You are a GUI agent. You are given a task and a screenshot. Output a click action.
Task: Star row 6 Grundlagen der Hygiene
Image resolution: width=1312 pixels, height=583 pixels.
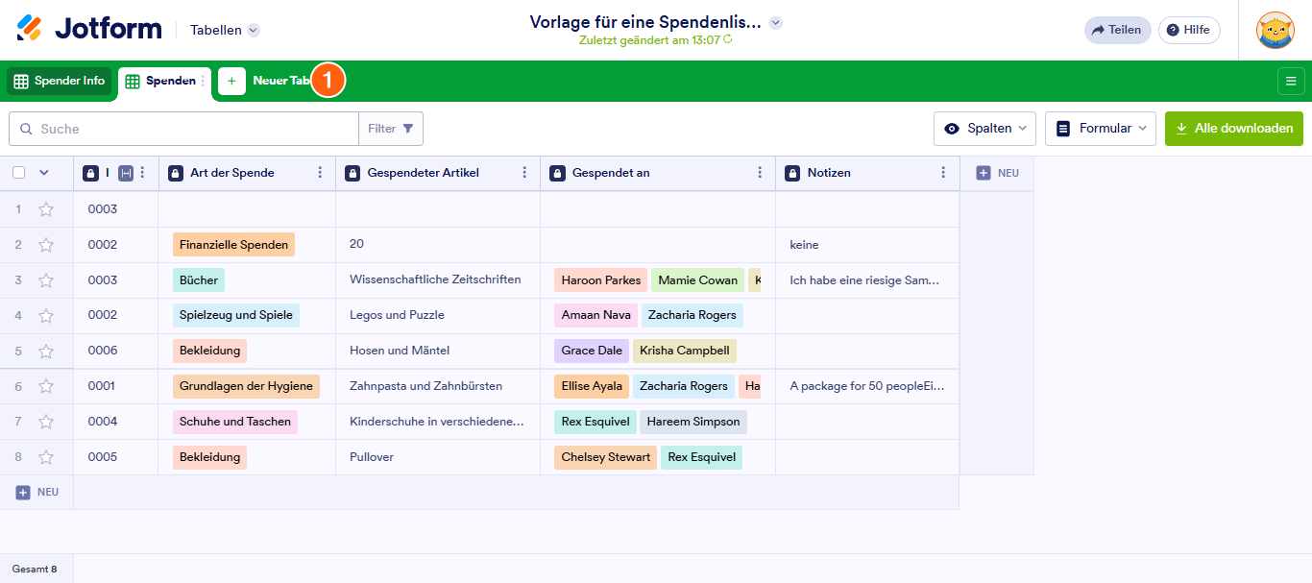46,386
